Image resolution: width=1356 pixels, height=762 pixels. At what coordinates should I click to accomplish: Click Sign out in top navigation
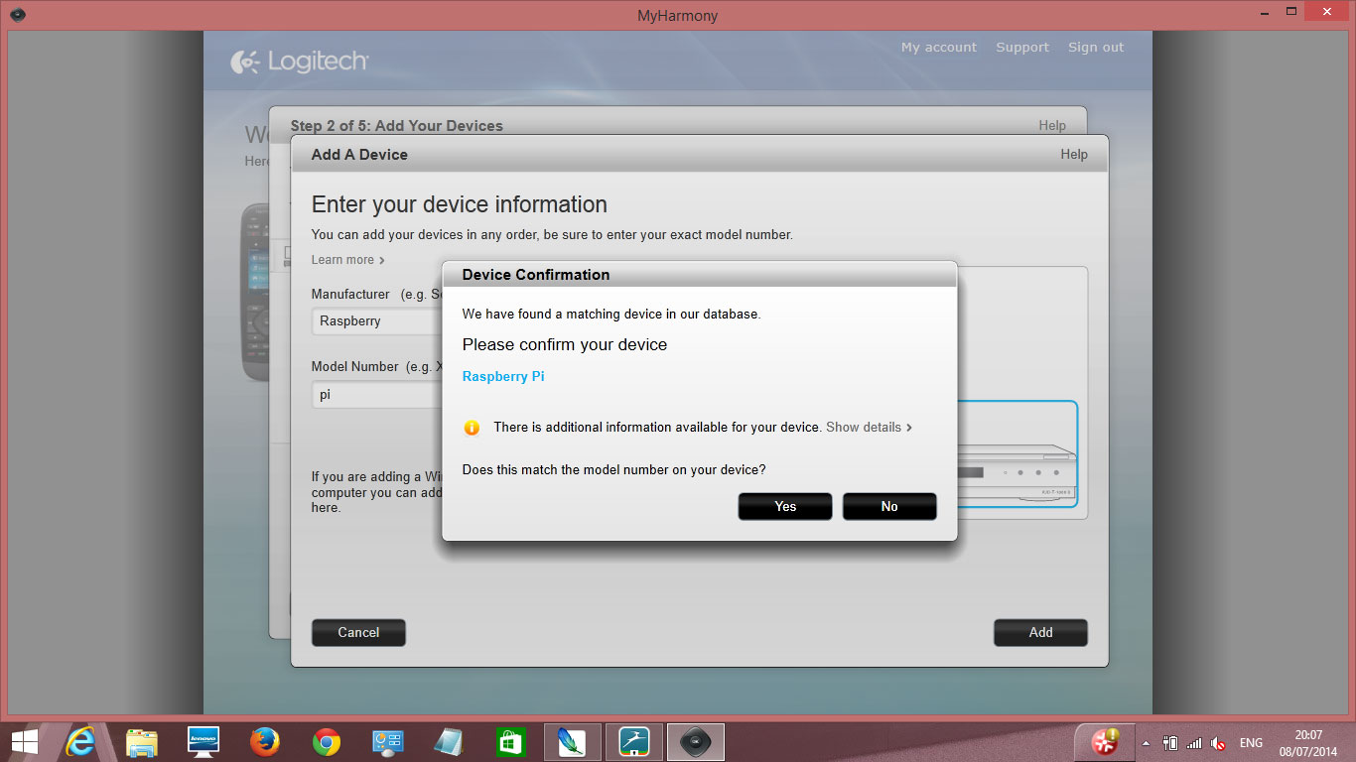[x=1096, y=47]
